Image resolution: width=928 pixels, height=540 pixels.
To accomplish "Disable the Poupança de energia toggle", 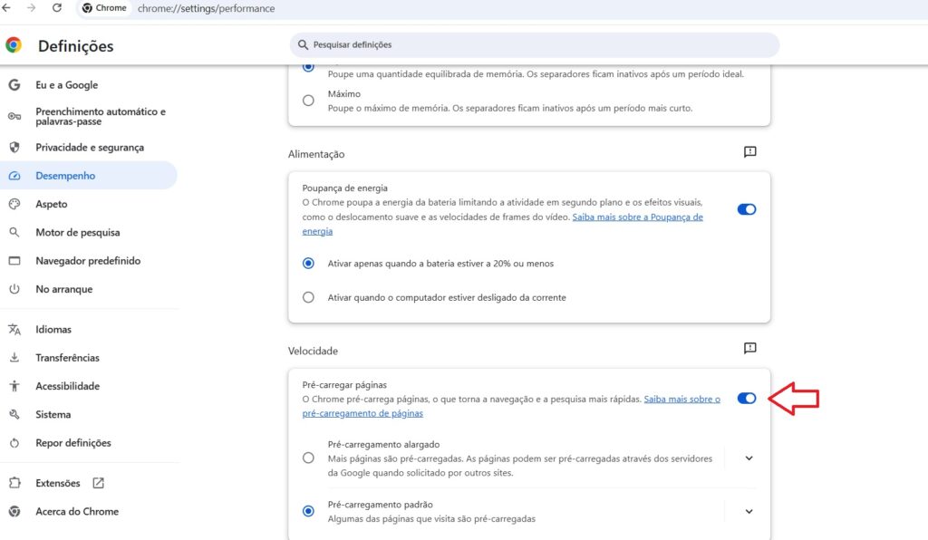I will (x=746, y=208).
